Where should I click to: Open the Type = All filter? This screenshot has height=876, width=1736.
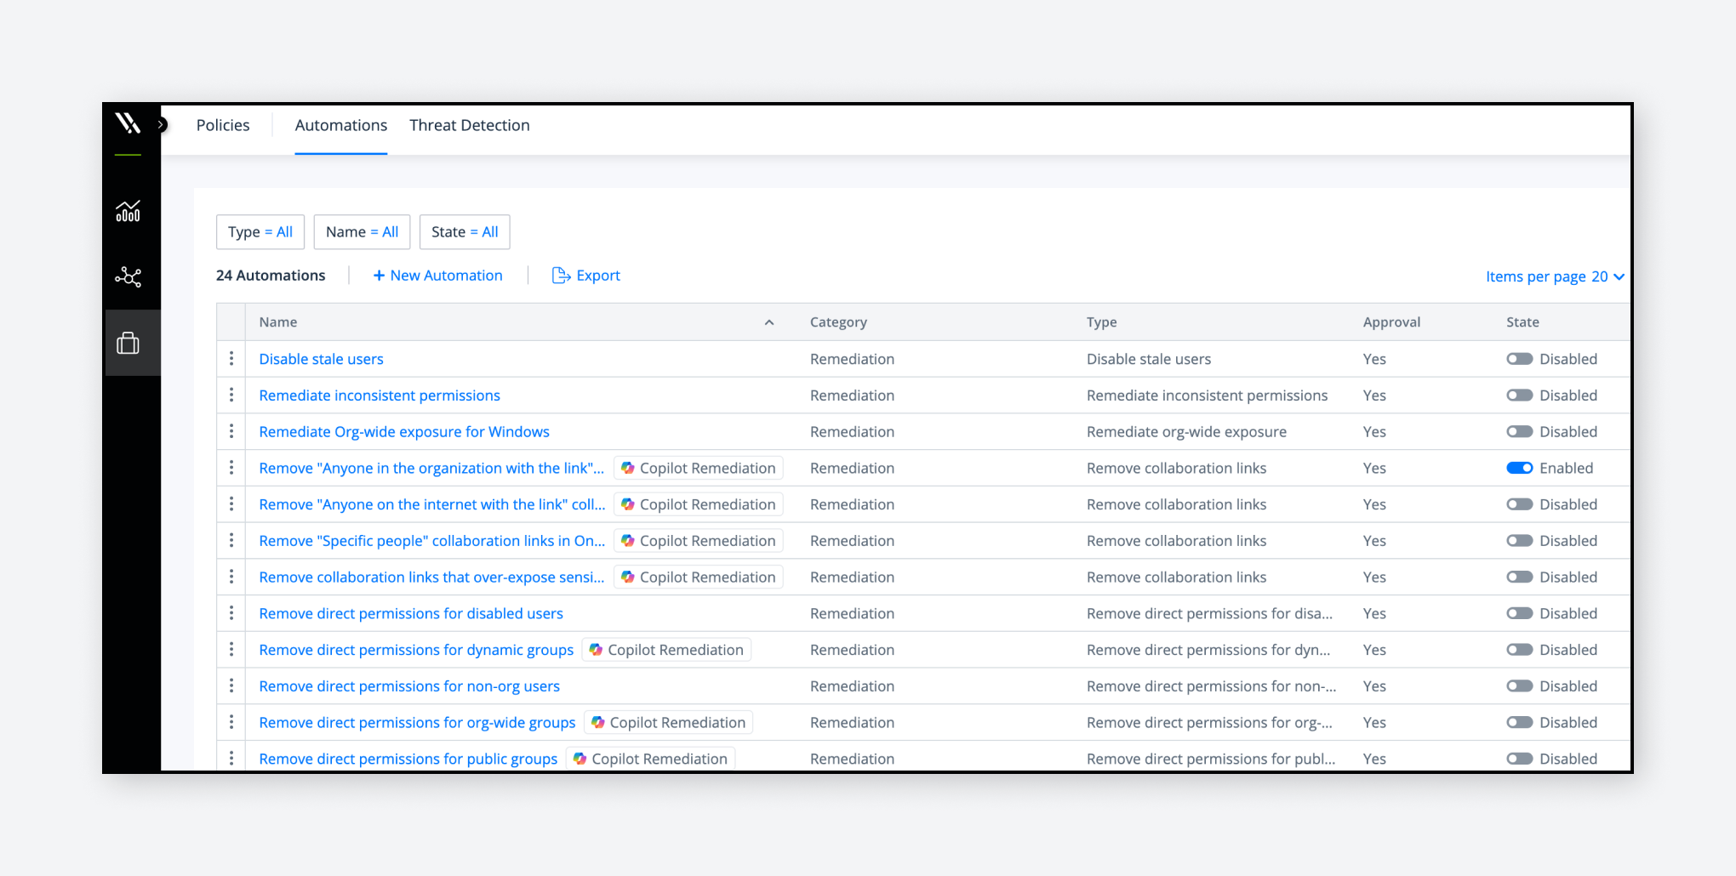tap(260, 231)
